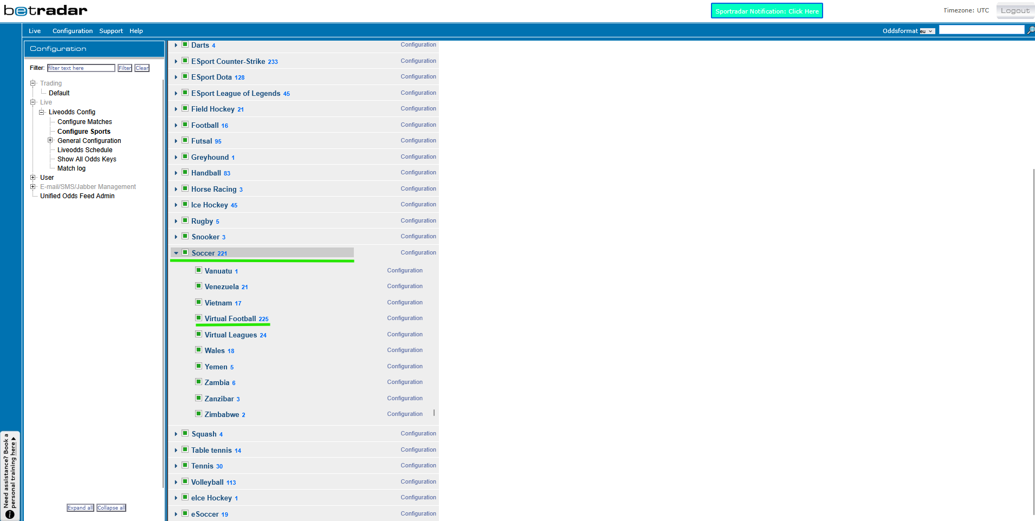Toggle the Virtual Football green checkbox
The width and height of the screenshot is (1035, 521).
point(199,318)
